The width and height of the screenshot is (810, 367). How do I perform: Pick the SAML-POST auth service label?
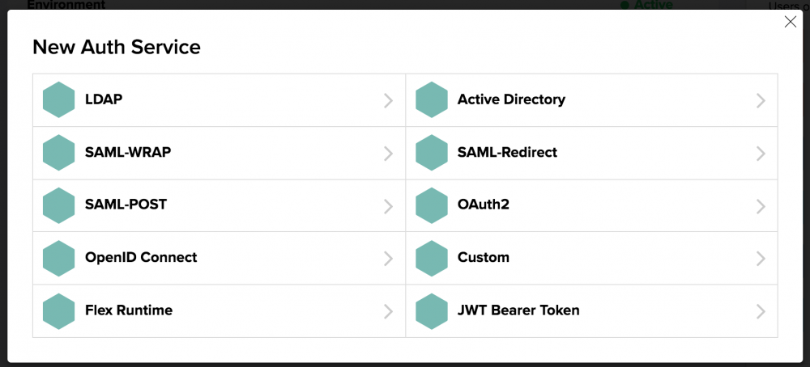pyautogui.click(x=126, y=205)
